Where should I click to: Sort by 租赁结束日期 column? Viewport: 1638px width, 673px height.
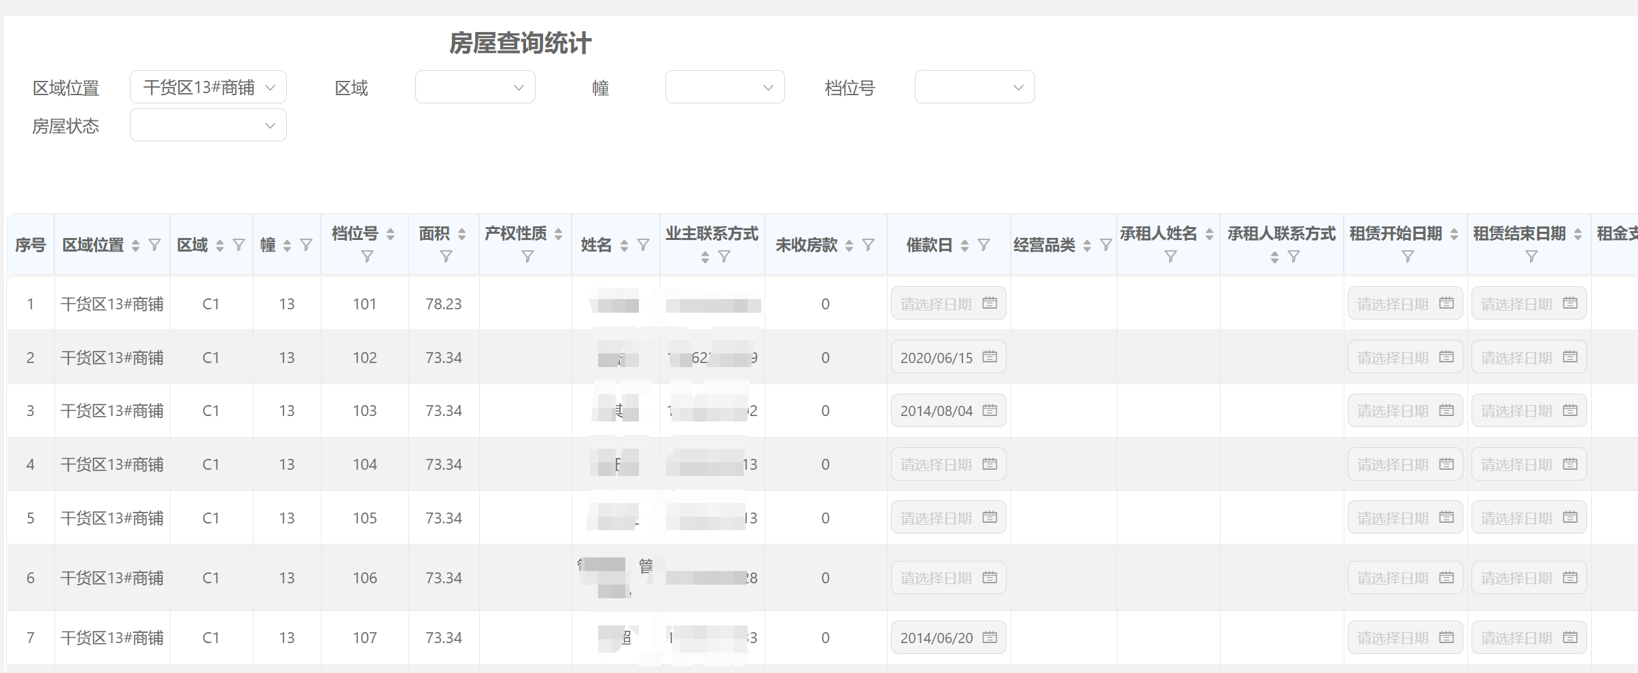(x=1578, y=234)
